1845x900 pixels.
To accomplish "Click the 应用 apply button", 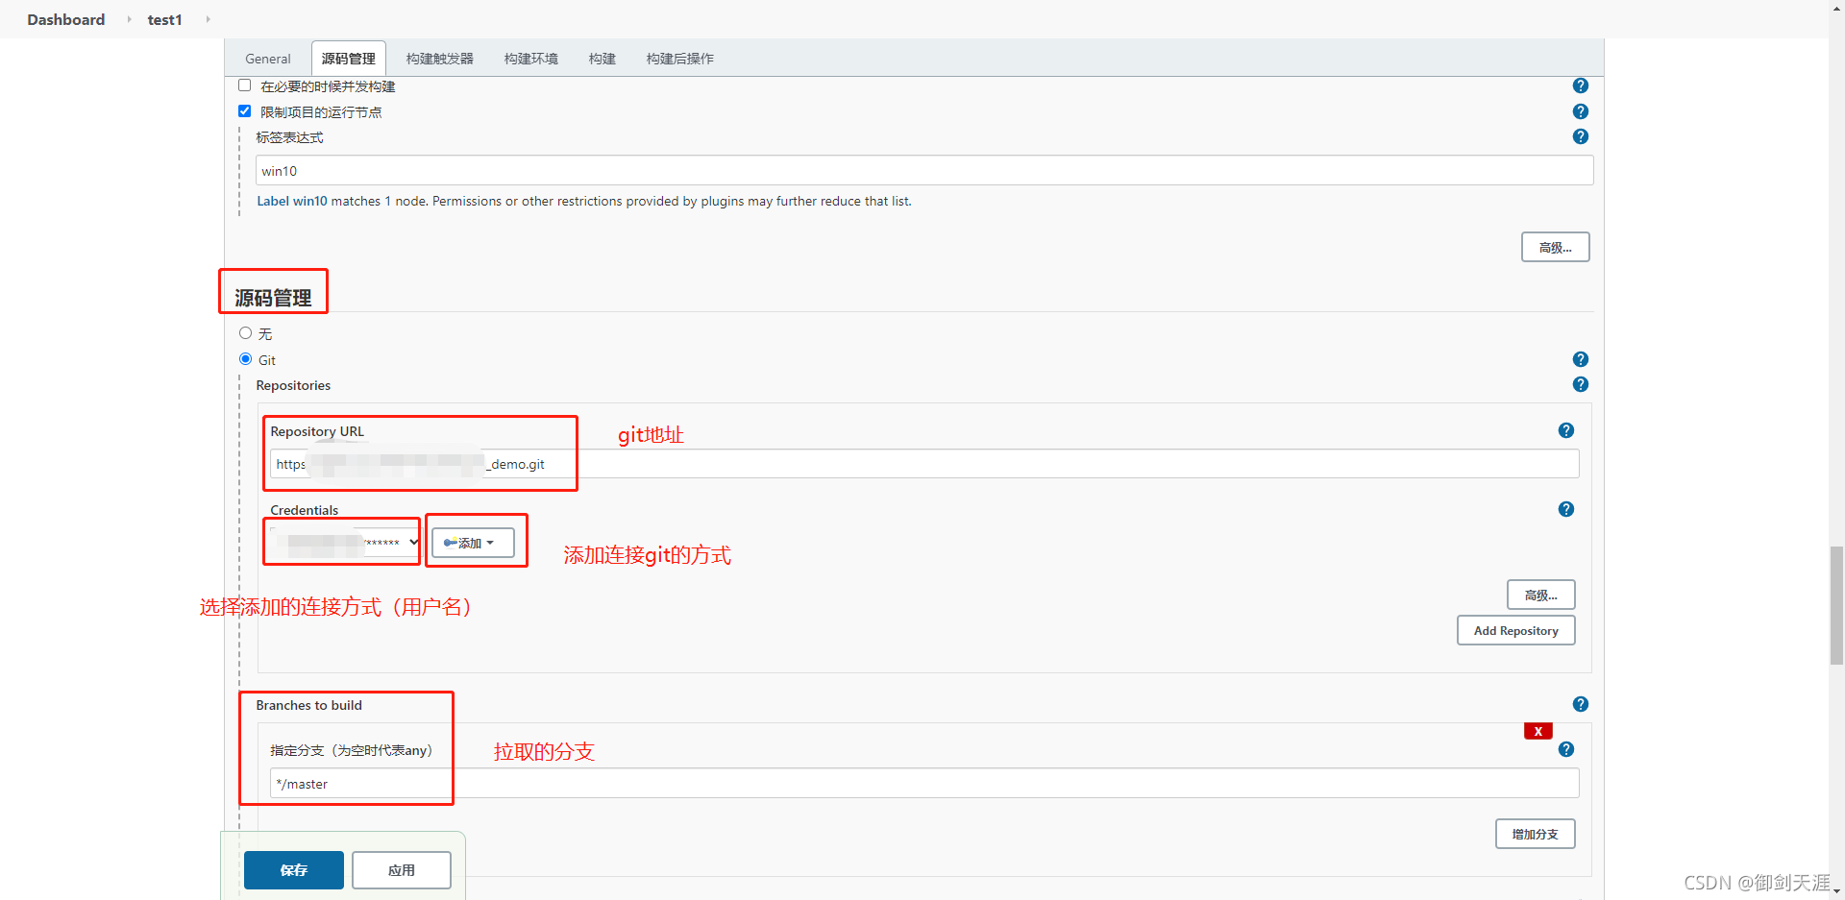I will 401,870.
